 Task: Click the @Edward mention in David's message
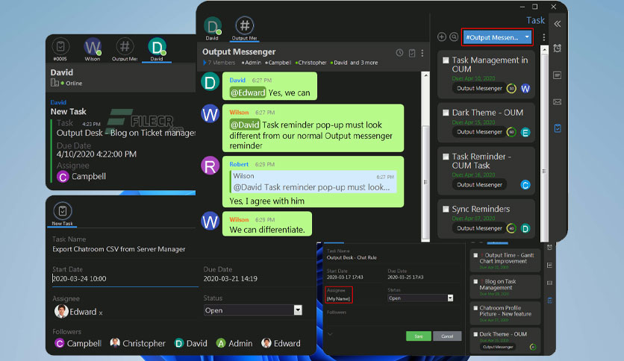[248, 92]
